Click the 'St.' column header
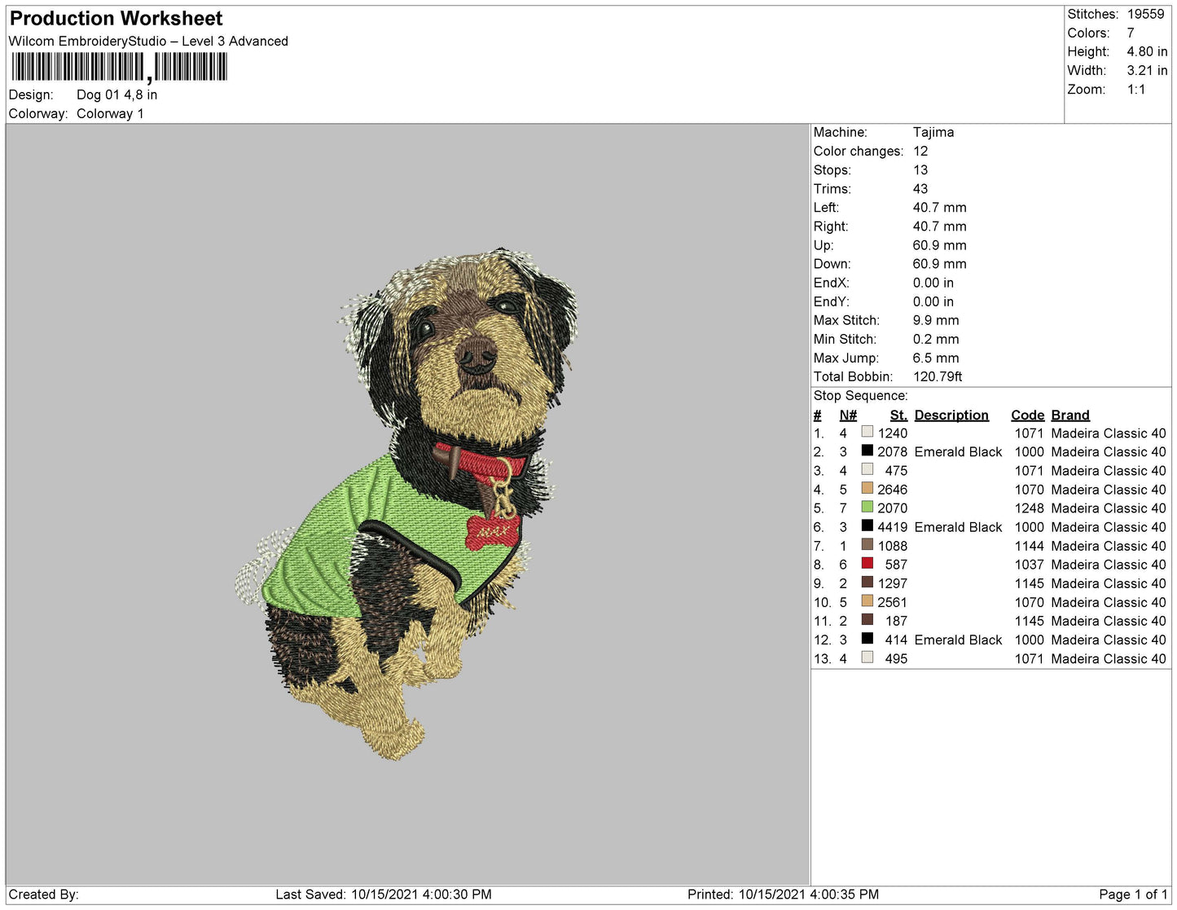1177x910 pixels. pyautogui.click(x=898, y=415)
